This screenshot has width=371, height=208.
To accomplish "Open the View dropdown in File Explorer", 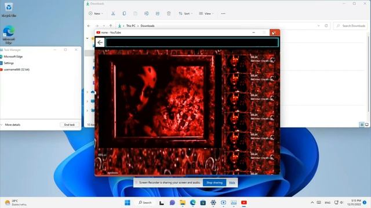I will [206, 13].
